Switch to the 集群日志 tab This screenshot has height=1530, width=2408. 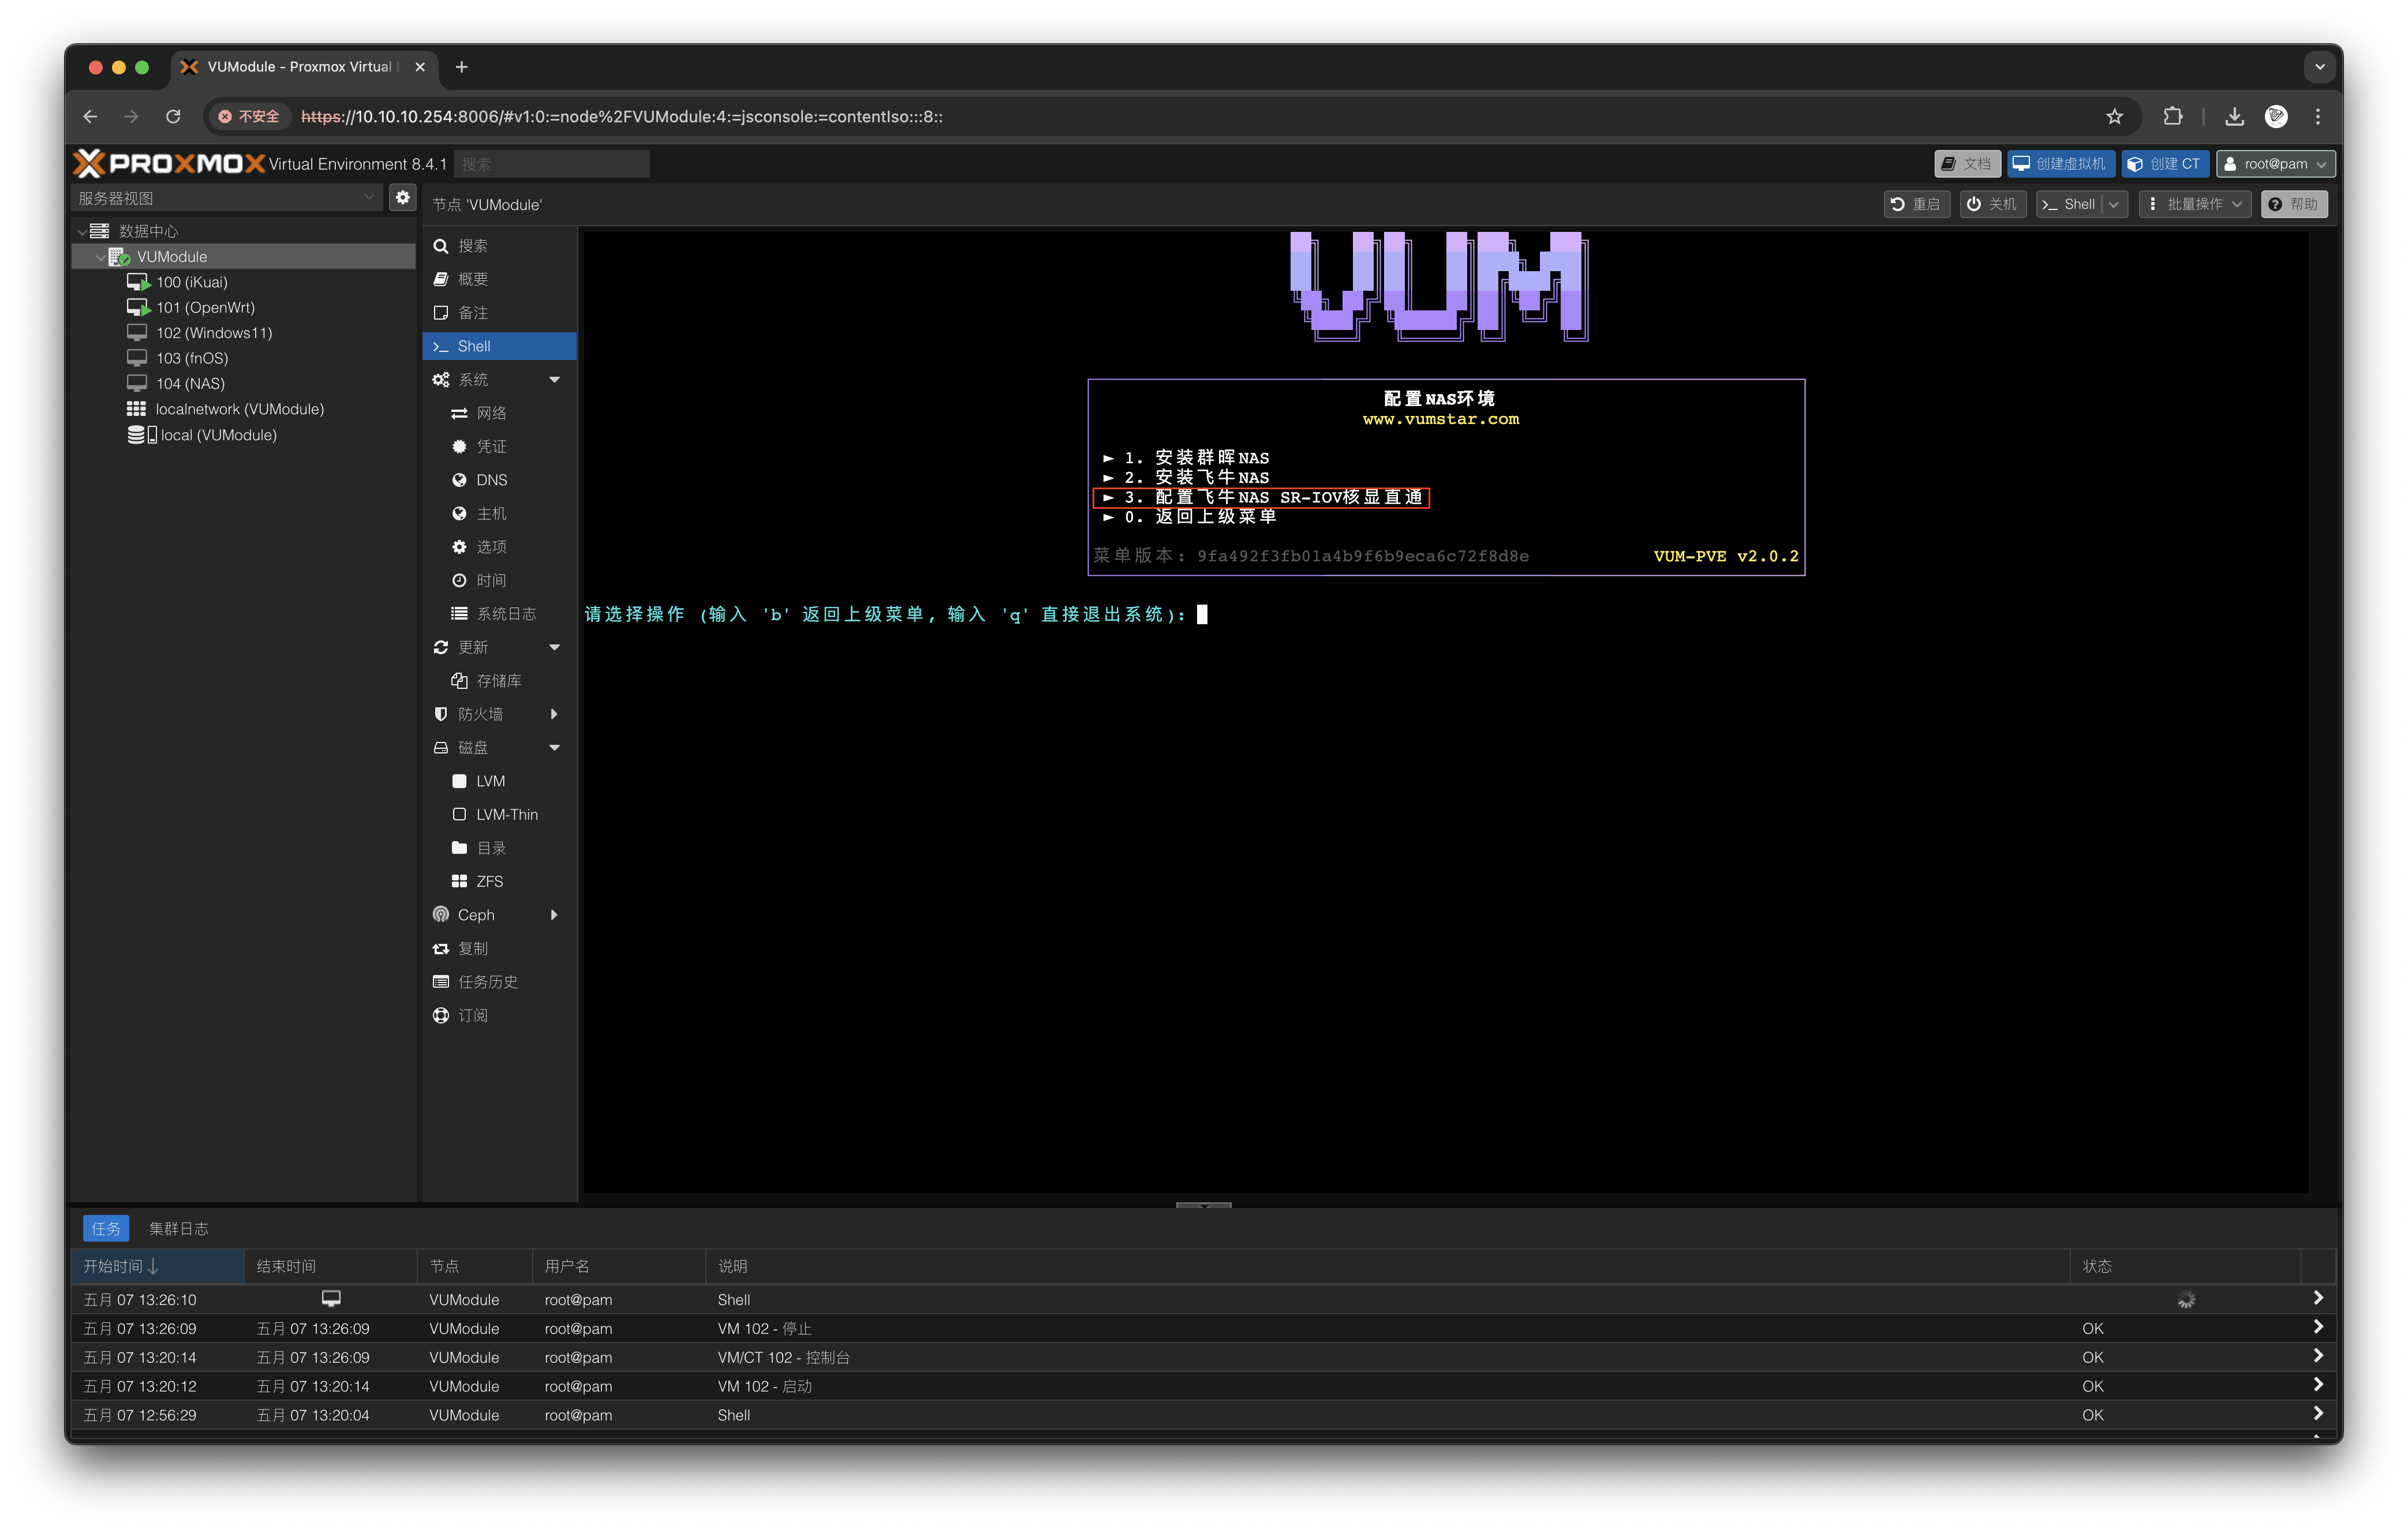[179, 1228]
